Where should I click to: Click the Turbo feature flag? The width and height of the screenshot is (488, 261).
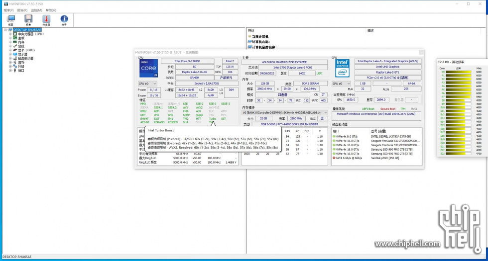212,119
